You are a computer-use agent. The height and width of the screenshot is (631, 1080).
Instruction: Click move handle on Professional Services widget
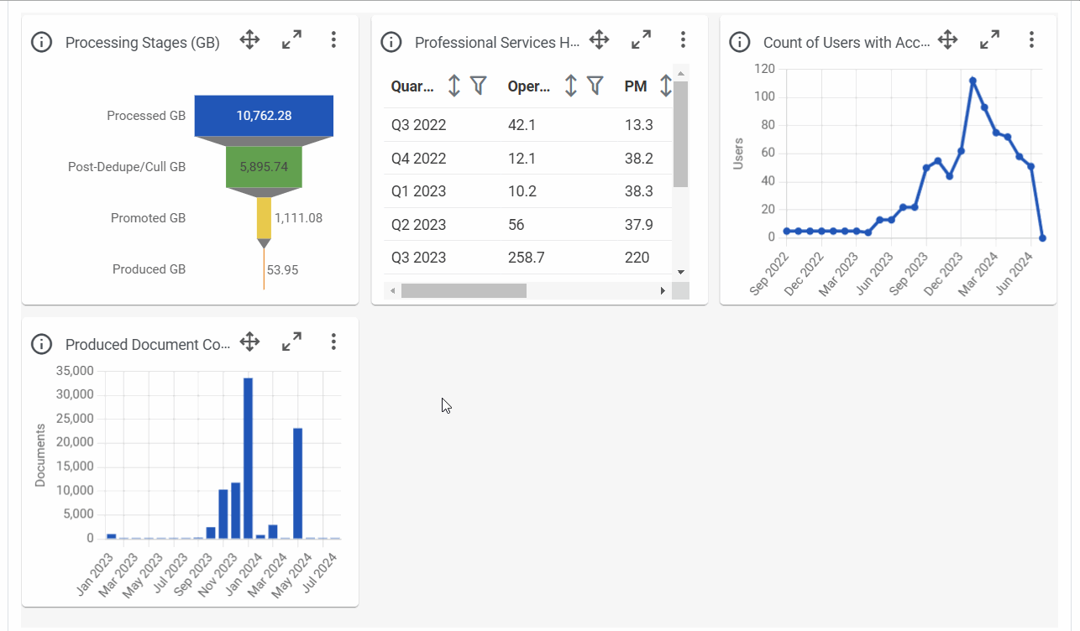coord(599,39)
